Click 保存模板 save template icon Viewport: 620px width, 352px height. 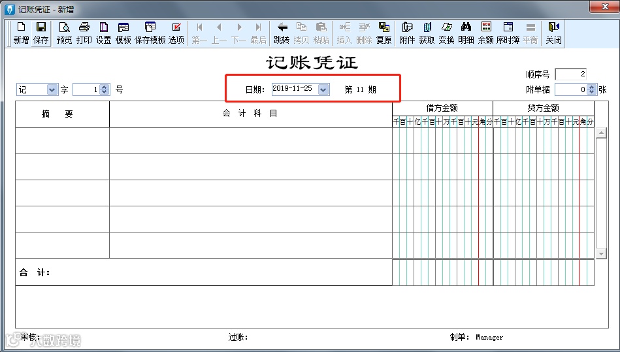150,33
